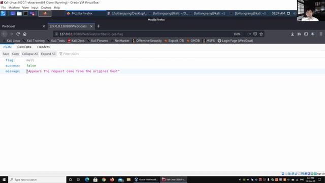
Task: Open Exploit-DB bookmark
Action: [x=174, y=41]
